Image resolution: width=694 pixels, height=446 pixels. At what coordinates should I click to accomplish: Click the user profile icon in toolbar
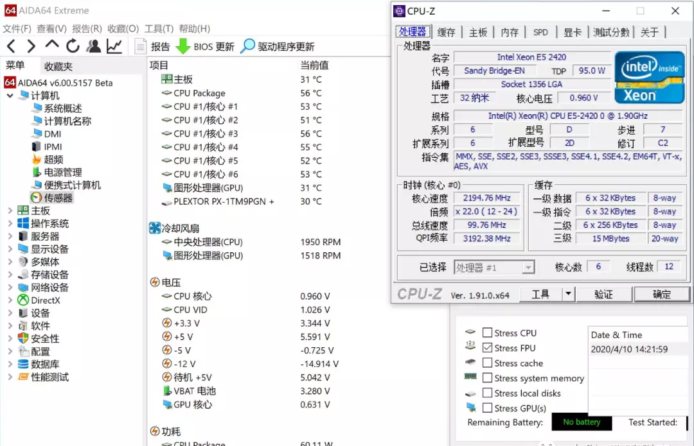[x=93, y=46]
